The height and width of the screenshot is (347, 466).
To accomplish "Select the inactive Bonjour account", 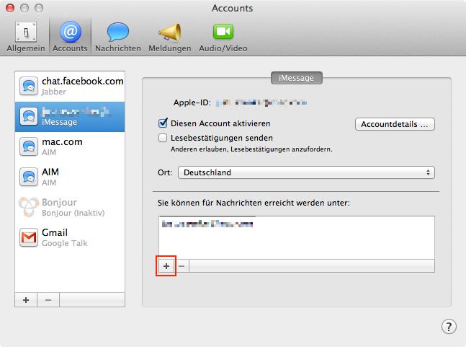I will coord(70,207).
